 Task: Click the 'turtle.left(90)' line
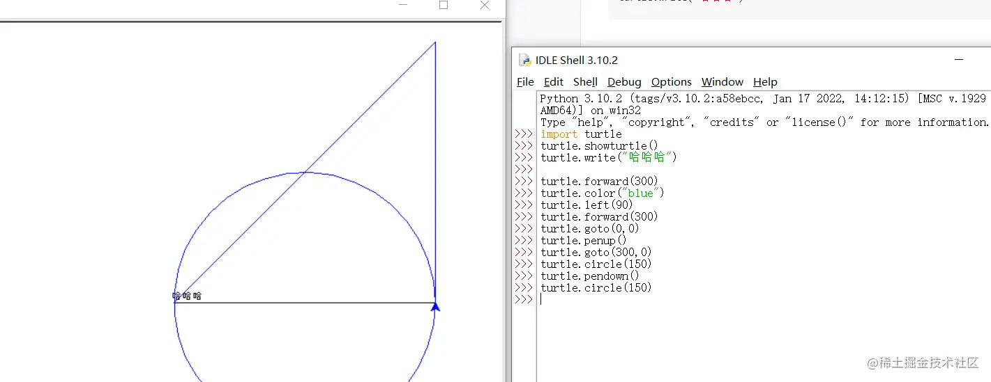coord(587,205)
